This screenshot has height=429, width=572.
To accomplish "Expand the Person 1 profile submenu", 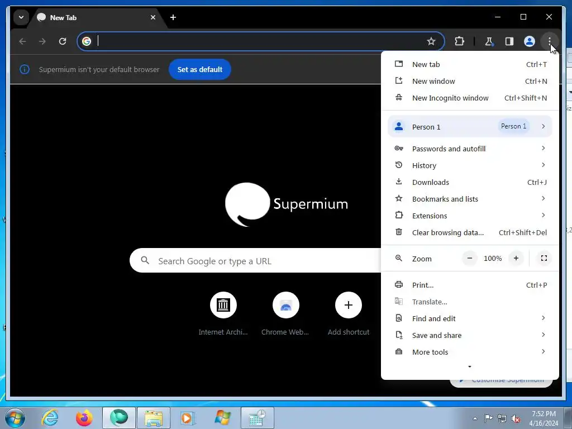I will [x=470, y=127].
